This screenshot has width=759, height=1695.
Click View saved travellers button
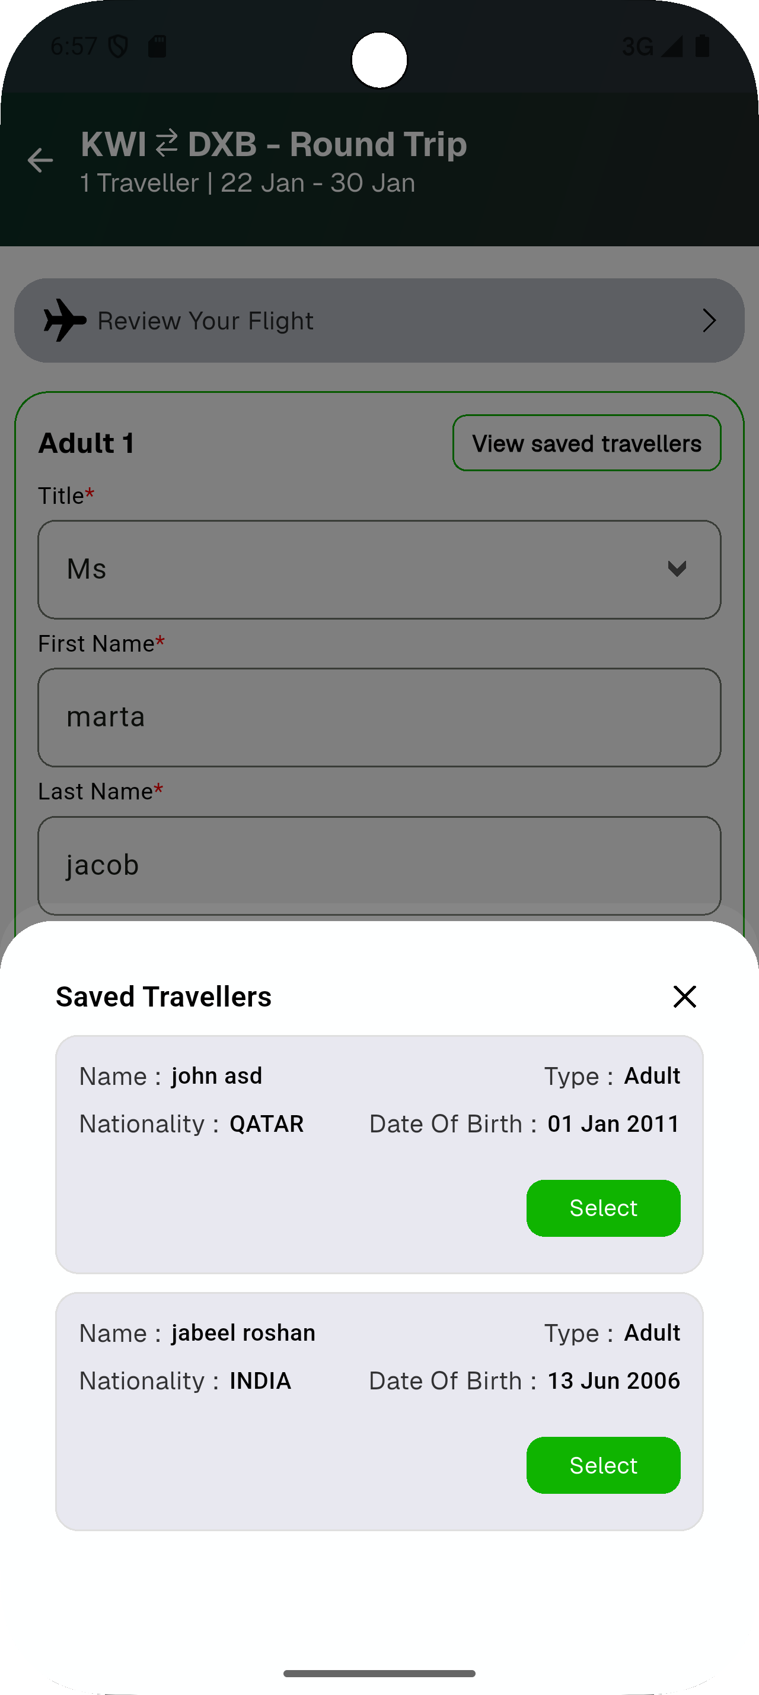coord(586,443)
